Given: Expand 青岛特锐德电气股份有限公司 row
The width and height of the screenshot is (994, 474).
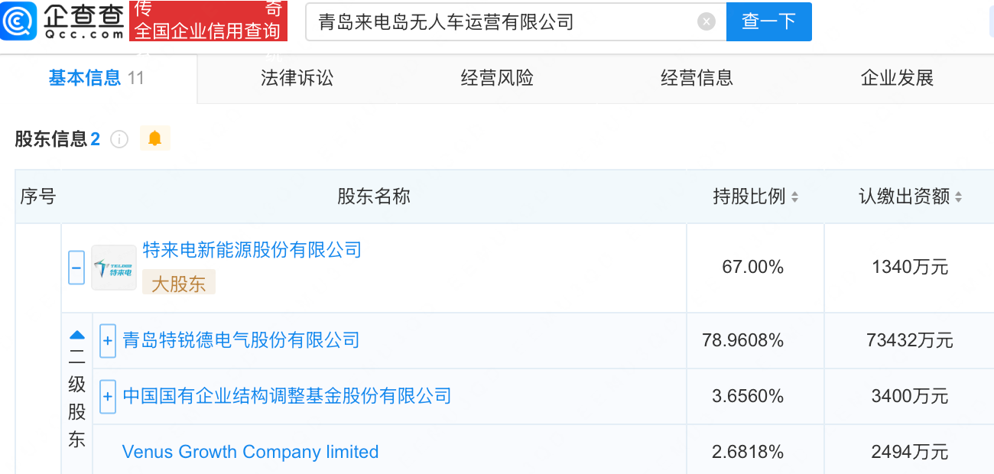Looking at the screenshot, I should click(x=108, y=340).
